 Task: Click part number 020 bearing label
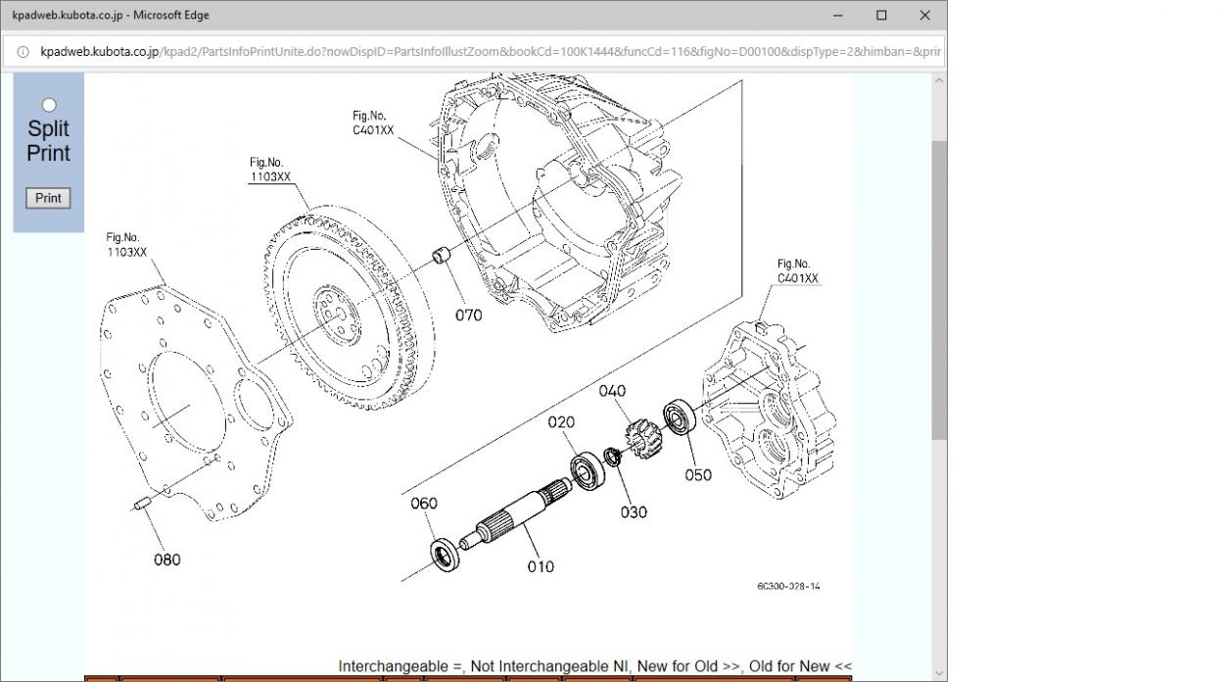[561, 422]
